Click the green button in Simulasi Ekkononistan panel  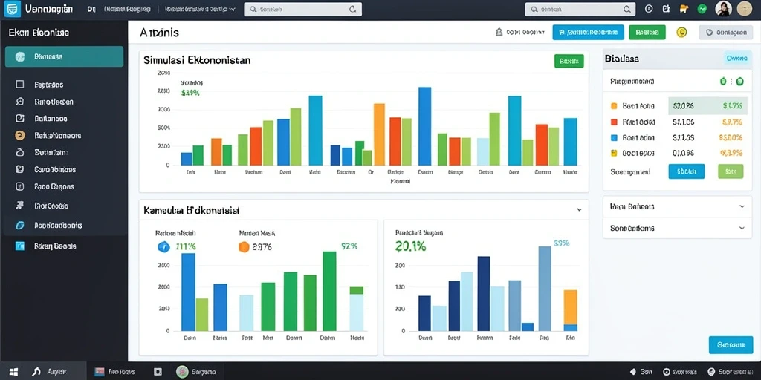point(569,61)
